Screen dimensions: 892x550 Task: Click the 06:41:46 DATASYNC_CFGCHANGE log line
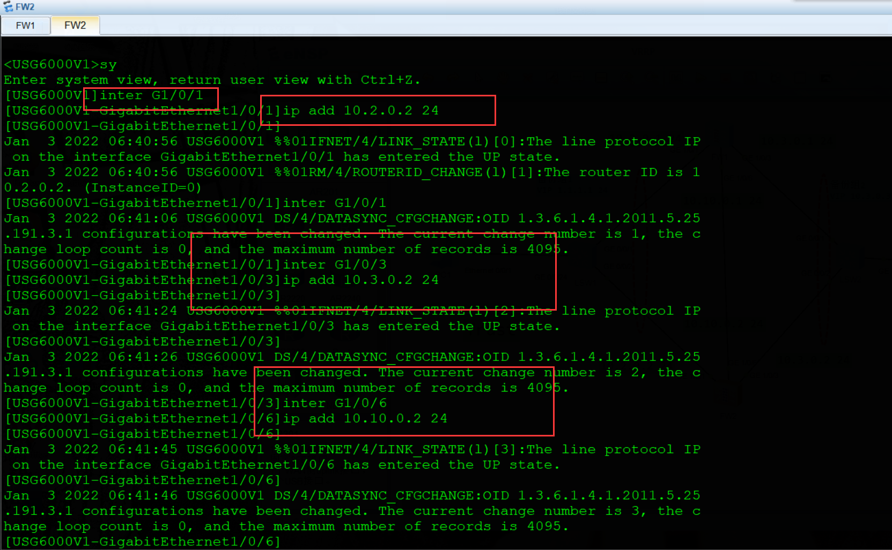pos(352,495)
